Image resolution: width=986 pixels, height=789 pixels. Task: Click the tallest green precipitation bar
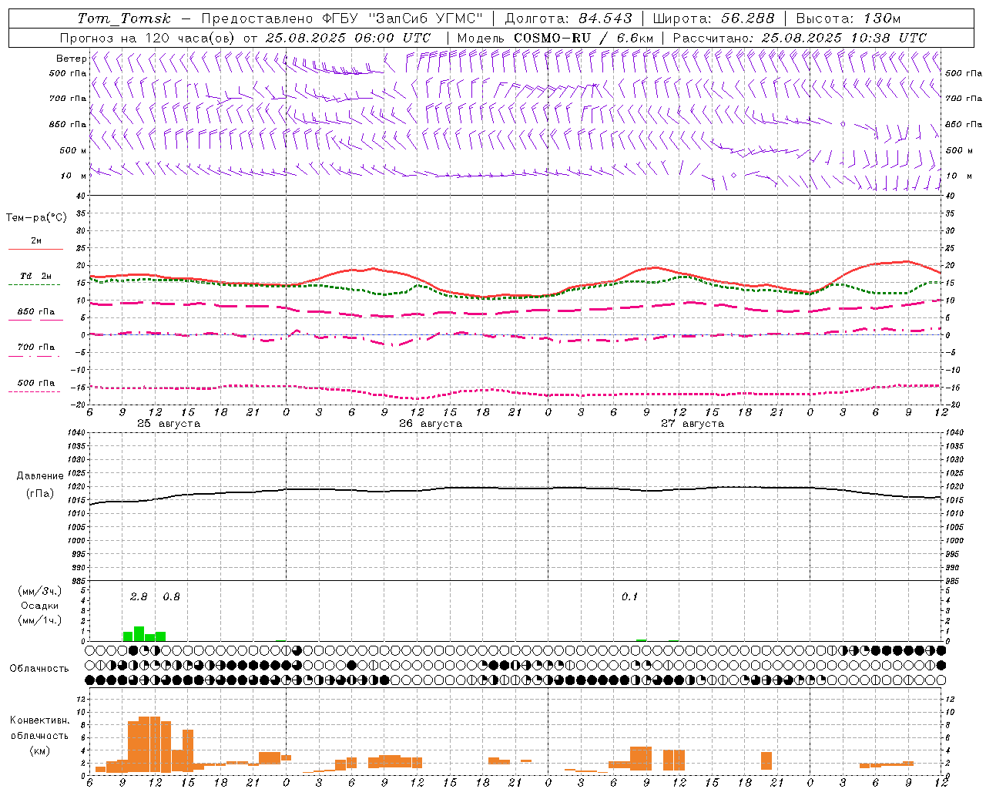pos(139,633)
